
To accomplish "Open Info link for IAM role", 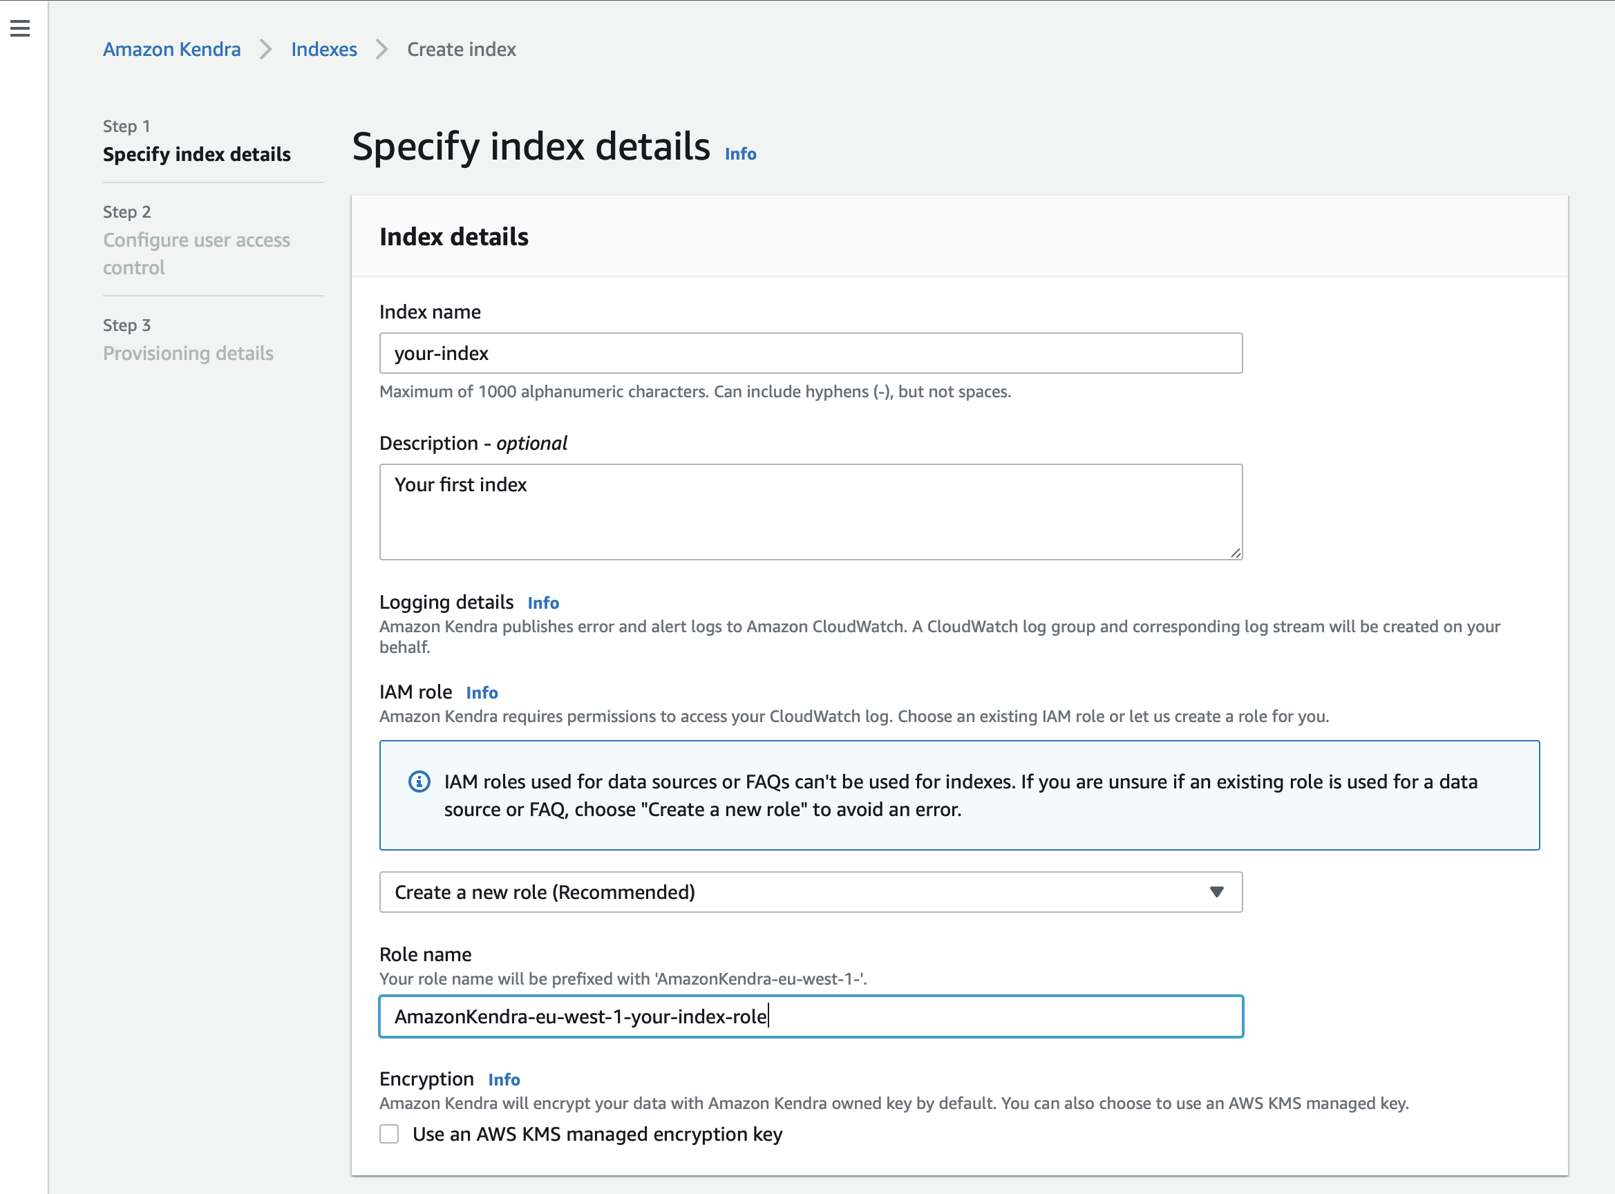I will click(482, 692).
